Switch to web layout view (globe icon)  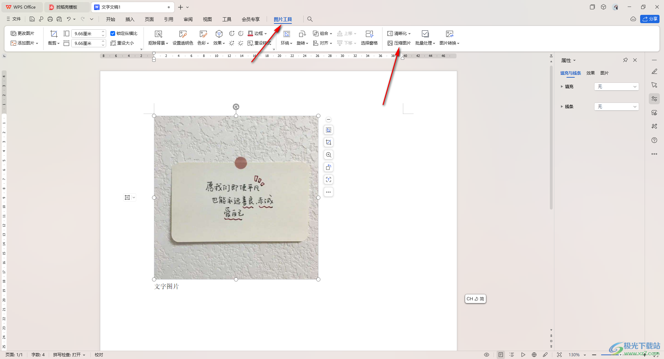pyautogui.click(x=534, y=355)
